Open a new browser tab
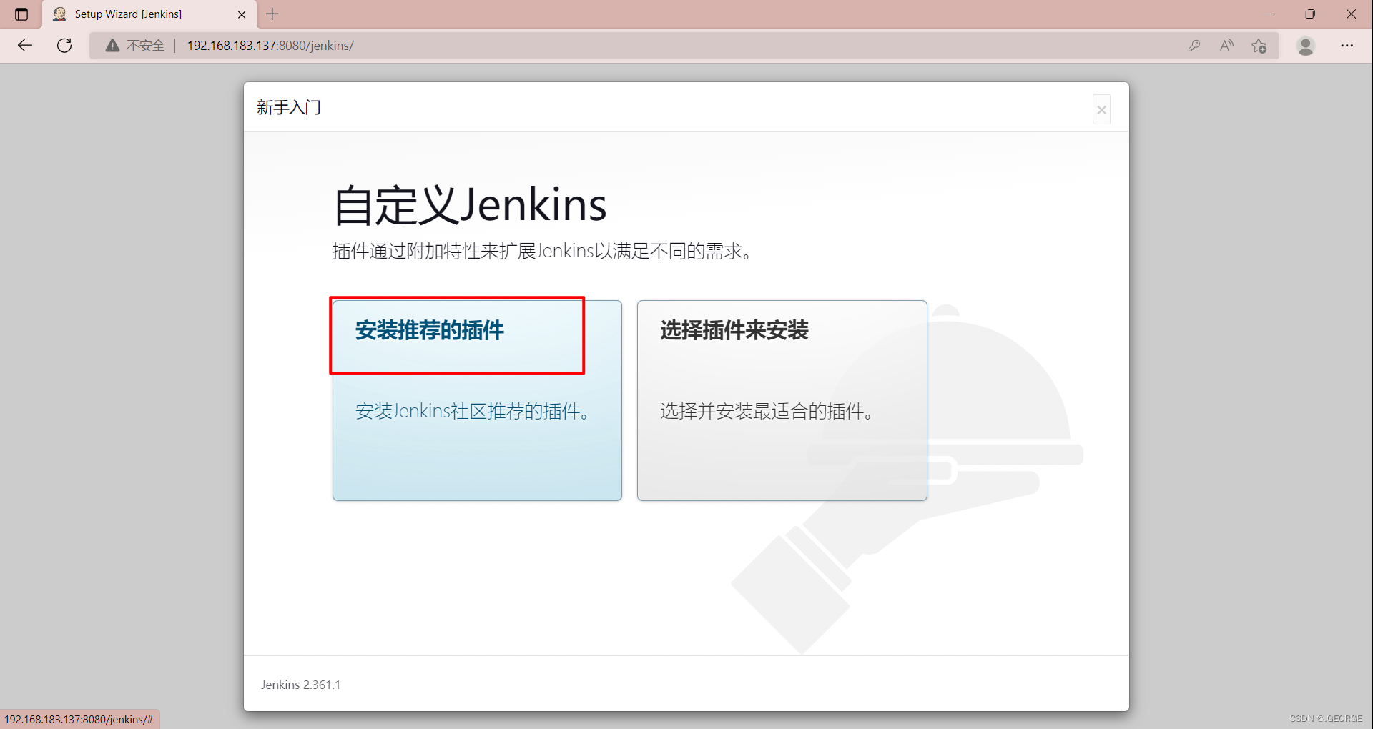Screen dimensions: 1373x729 [272, 14]
